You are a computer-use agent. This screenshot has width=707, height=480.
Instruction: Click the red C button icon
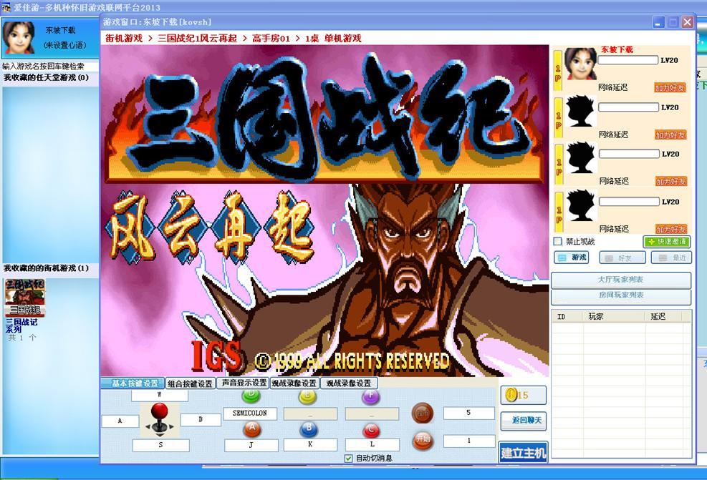(x=371, y=431)
